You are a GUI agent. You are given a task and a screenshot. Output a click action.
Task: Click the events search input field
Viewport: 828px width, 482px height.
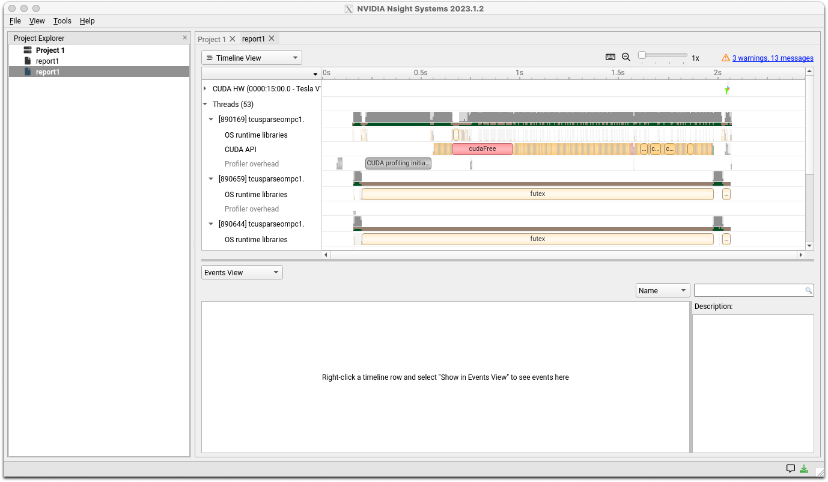tap(748, 290)
